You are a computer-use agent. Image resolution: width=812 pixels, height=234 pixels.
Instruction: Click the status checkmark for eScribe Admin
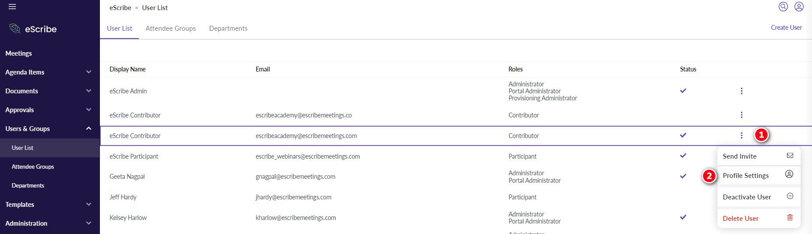683,91
